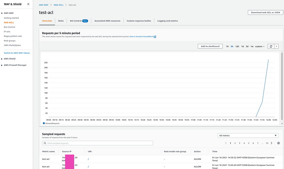Go to sampled requests page 2
This screenshot has width=284, height=169.
[x=235, y=143]
